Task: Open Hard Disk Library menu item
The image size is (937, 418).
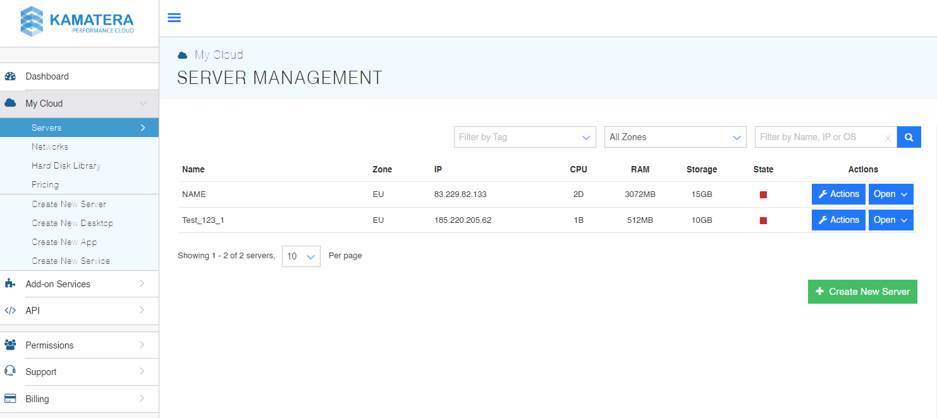Action: coord(66,165)
